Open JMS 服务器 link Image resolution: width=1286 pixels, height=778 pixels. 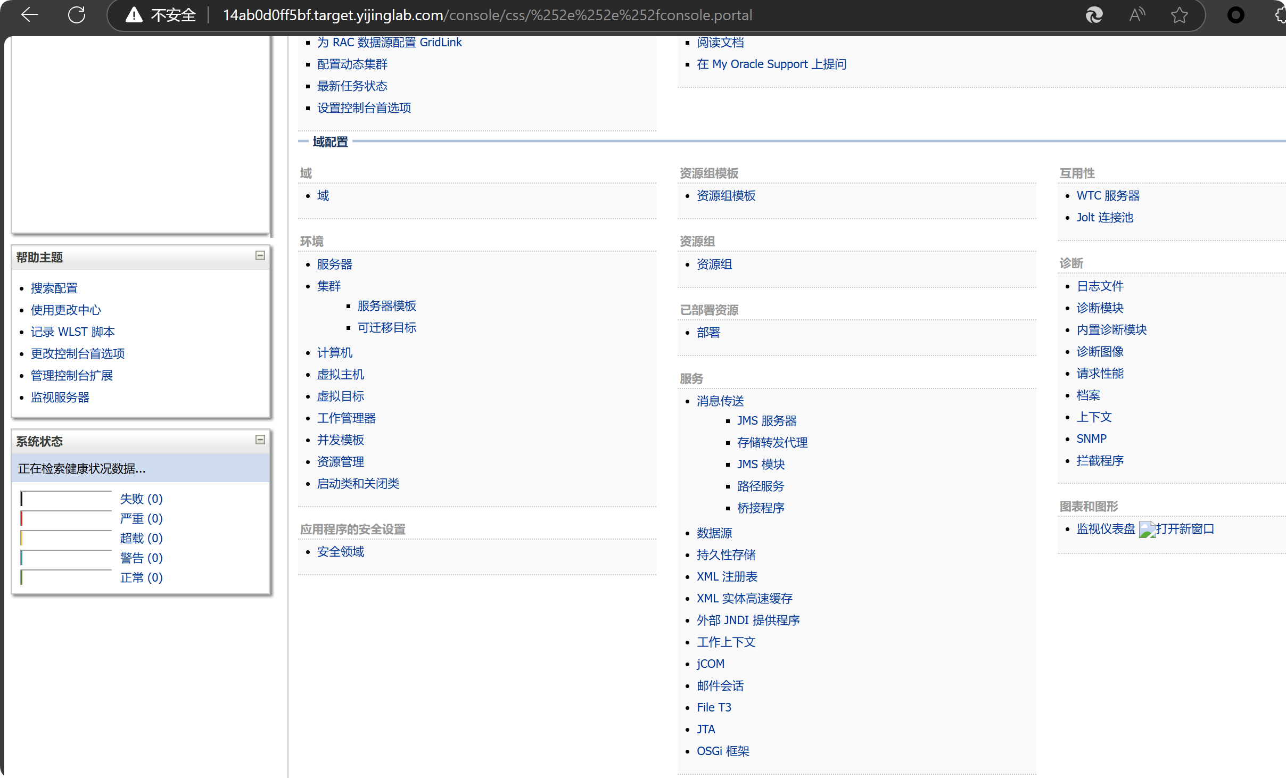[767, 420]
